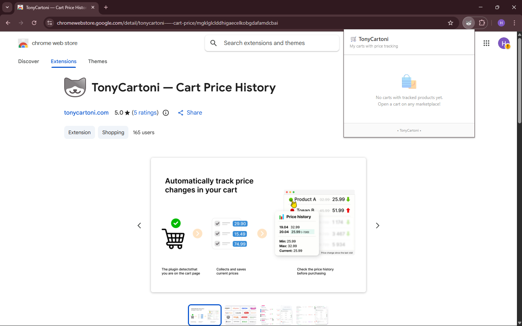Click the TonyCartoni popup header title
This screenshot has width=522, height=326.
click(x=374, y=39)
